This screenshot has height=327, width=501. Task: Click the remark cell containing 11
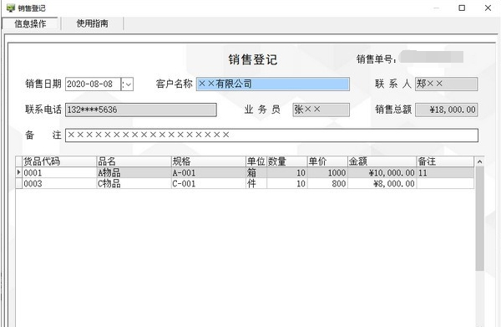tap(445, 173)
